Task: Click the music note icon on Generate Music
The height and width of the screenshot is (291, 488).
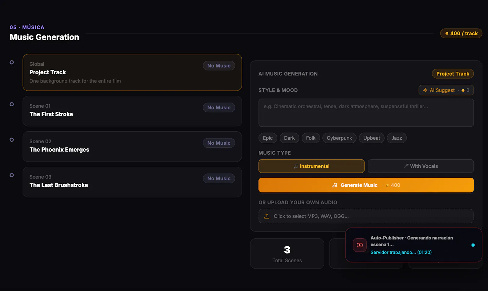Action: [x=335, y=185]
